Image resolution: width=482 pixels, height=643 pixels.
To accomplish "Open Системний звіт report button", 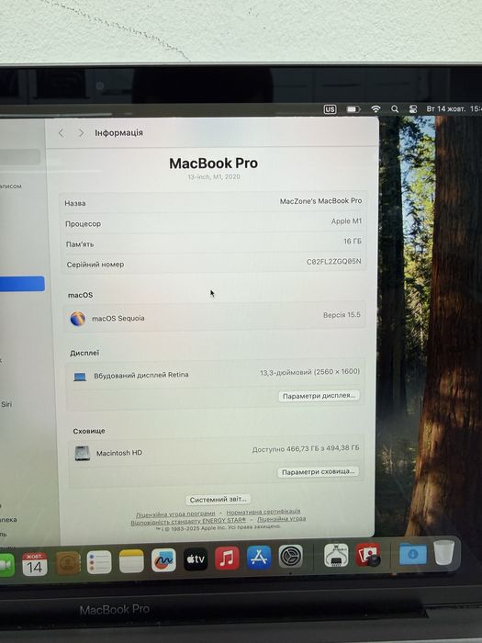I will click(x=219, y=499).
